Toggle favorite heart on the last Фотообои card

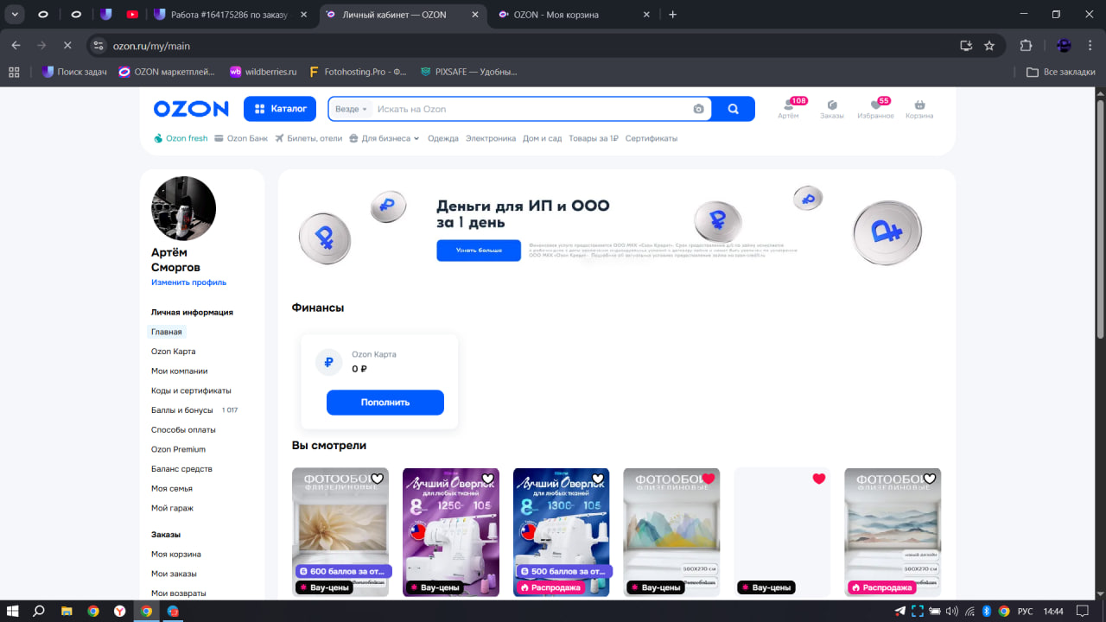930,479
